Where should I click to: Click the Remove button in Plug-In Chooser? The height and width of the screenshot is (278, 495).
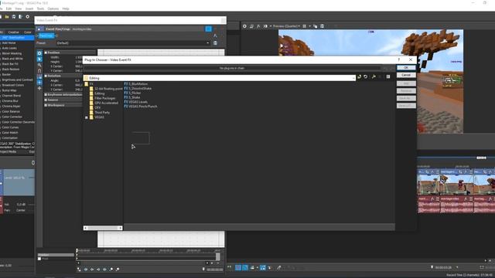(406, 91)
